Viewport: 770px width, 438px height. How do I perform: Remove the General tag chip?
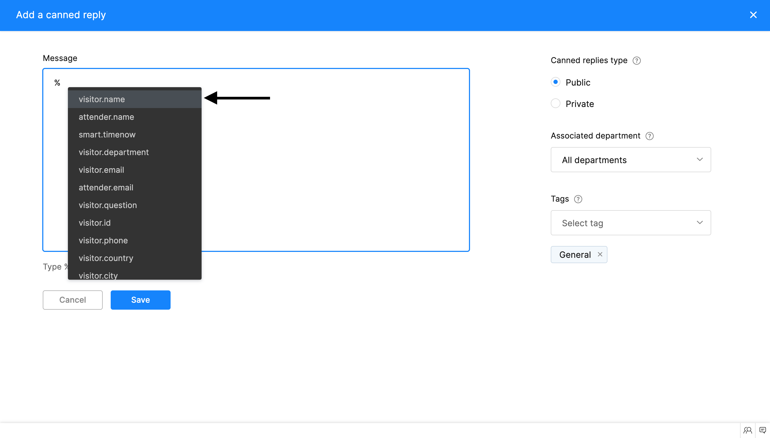(x=600, y=255)
